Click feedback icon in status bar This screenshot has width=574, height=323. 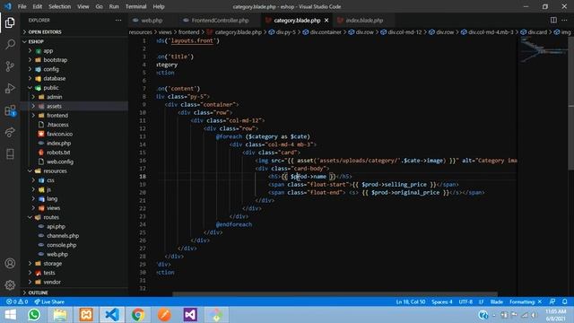click(552, 301)
